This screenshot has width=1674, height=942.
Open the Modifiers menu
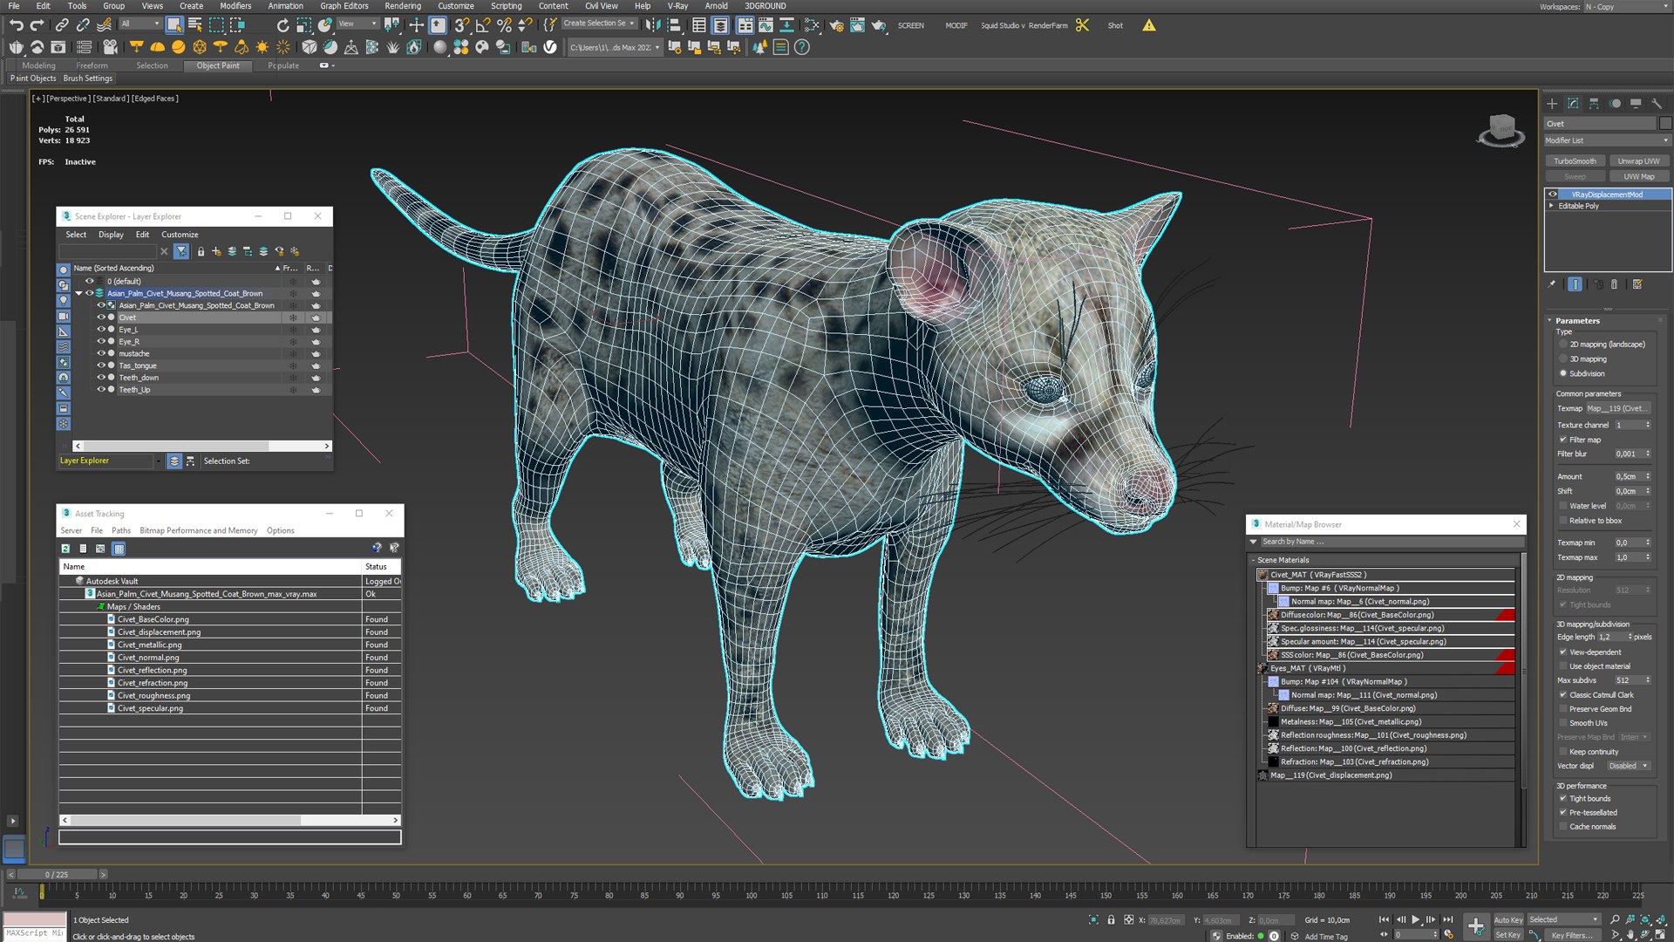point(235,6)
